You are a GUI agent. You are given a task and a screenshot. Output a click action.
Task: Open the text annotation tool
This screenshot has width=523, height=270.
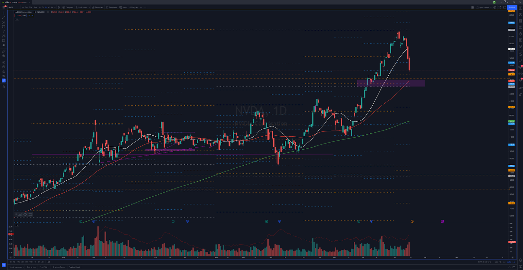4,31
